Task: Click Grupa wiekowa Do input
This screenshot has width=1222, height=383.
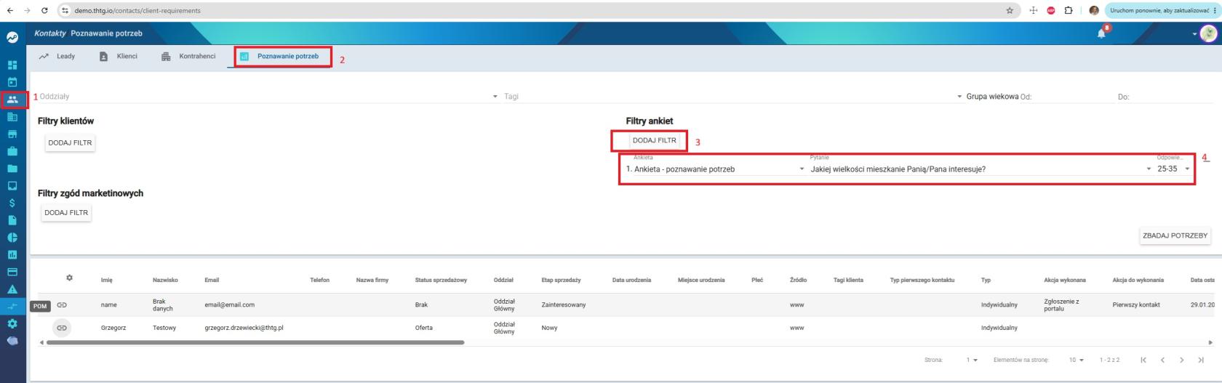Action: tap(1164, 97)
